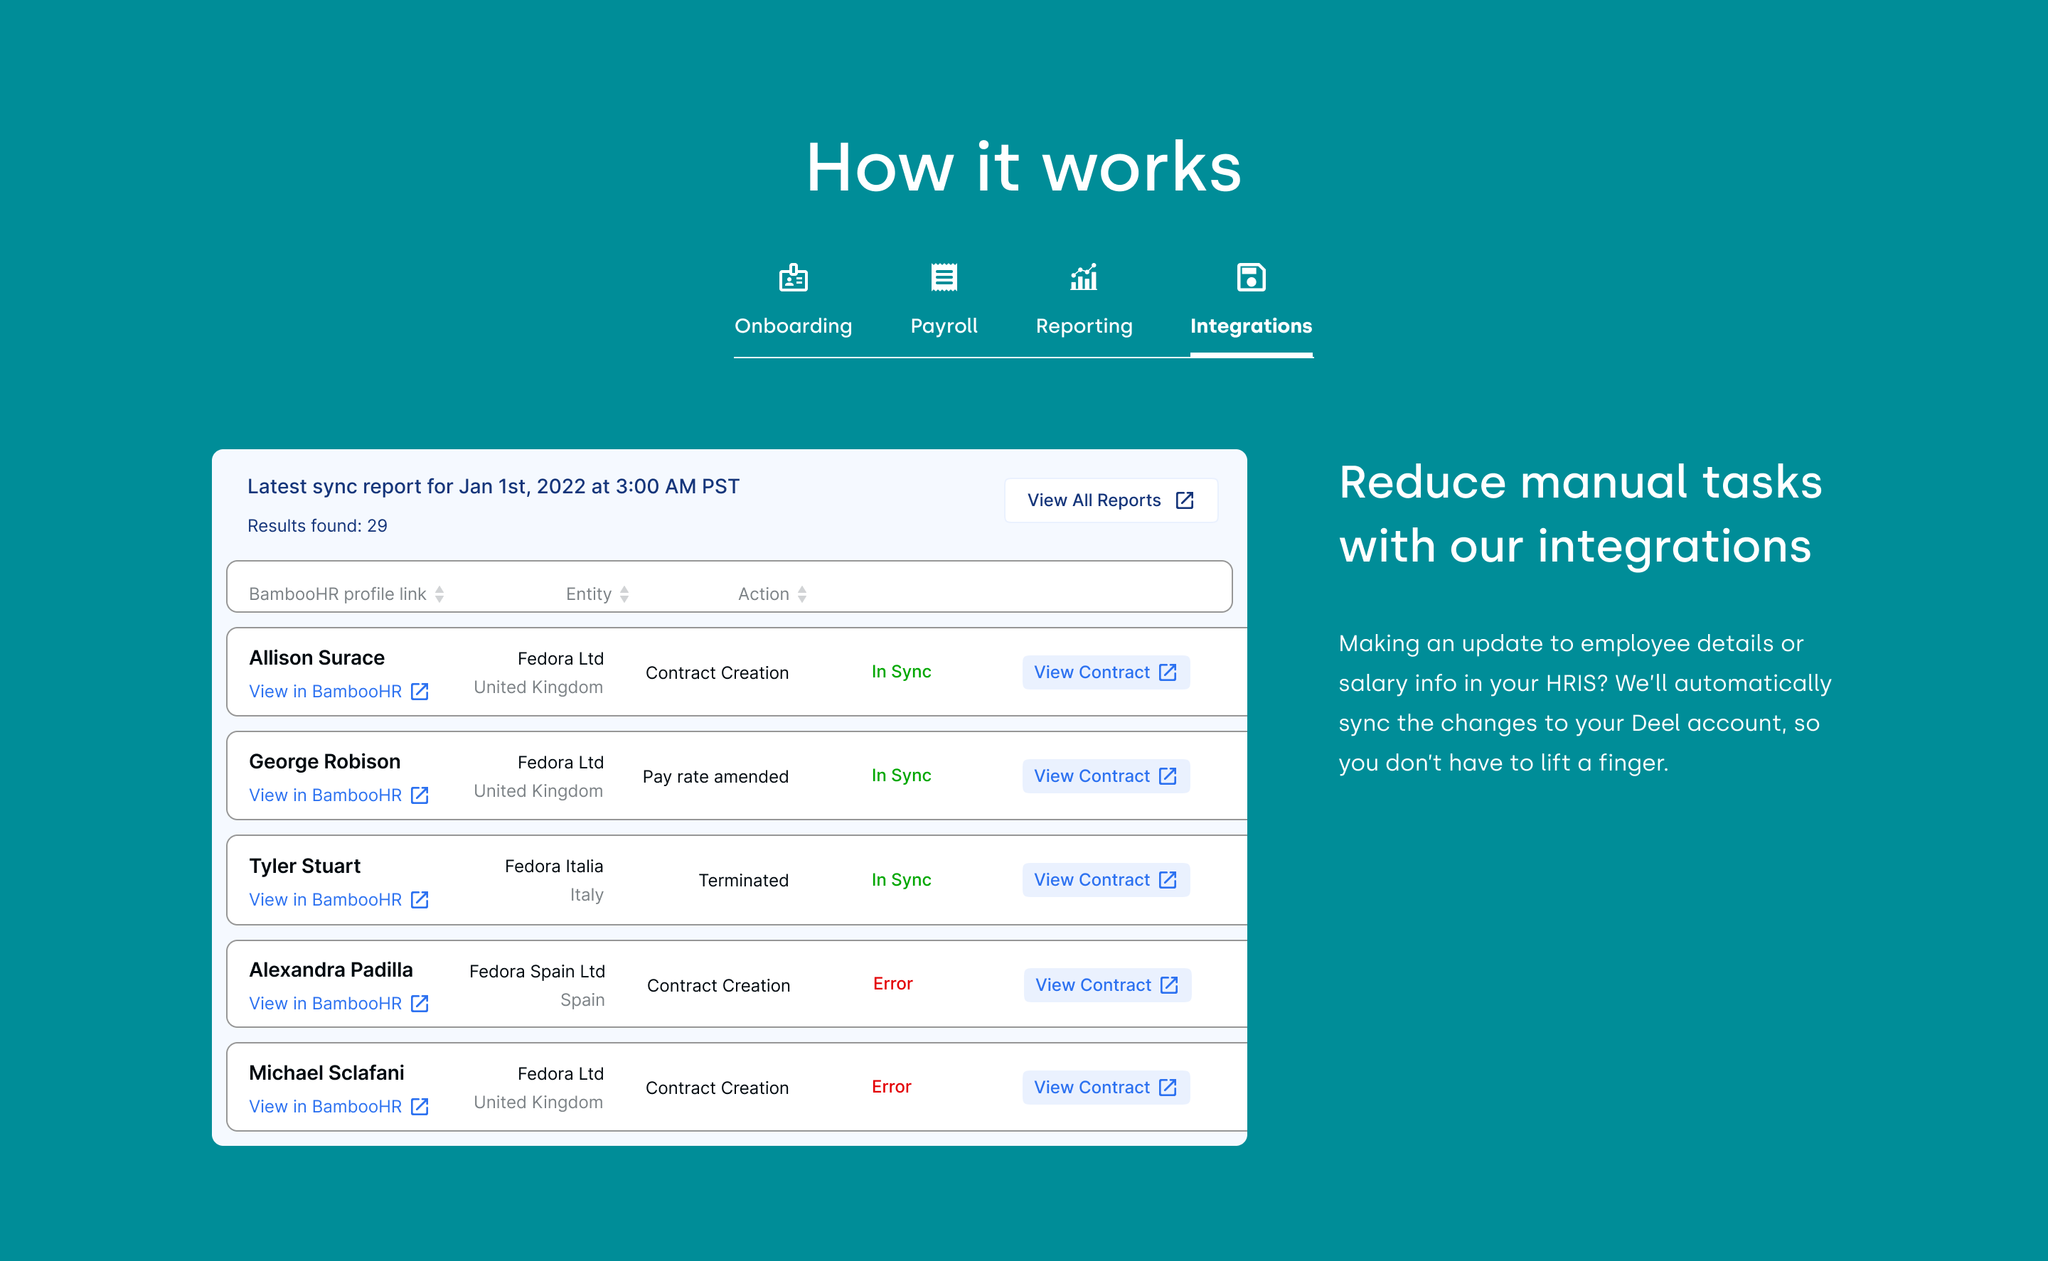Click 'Terminated' action for Tyler Stuart
The height and width of the screenshot is (1261, 2048).
pyautogui.click(x=743, y=880)
